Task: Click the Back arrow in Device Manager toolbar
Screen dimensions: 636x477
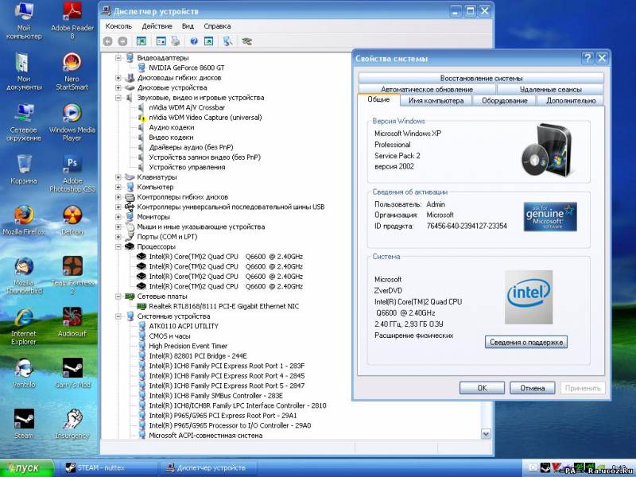Action: [x=107, y=41]
